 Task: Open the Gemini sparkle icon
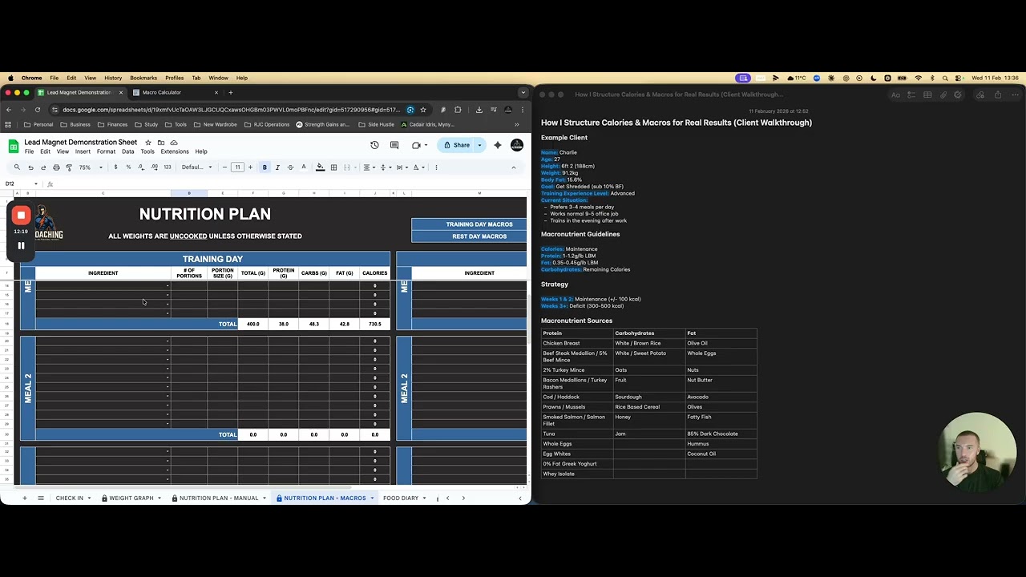click(x=498, y=145)
